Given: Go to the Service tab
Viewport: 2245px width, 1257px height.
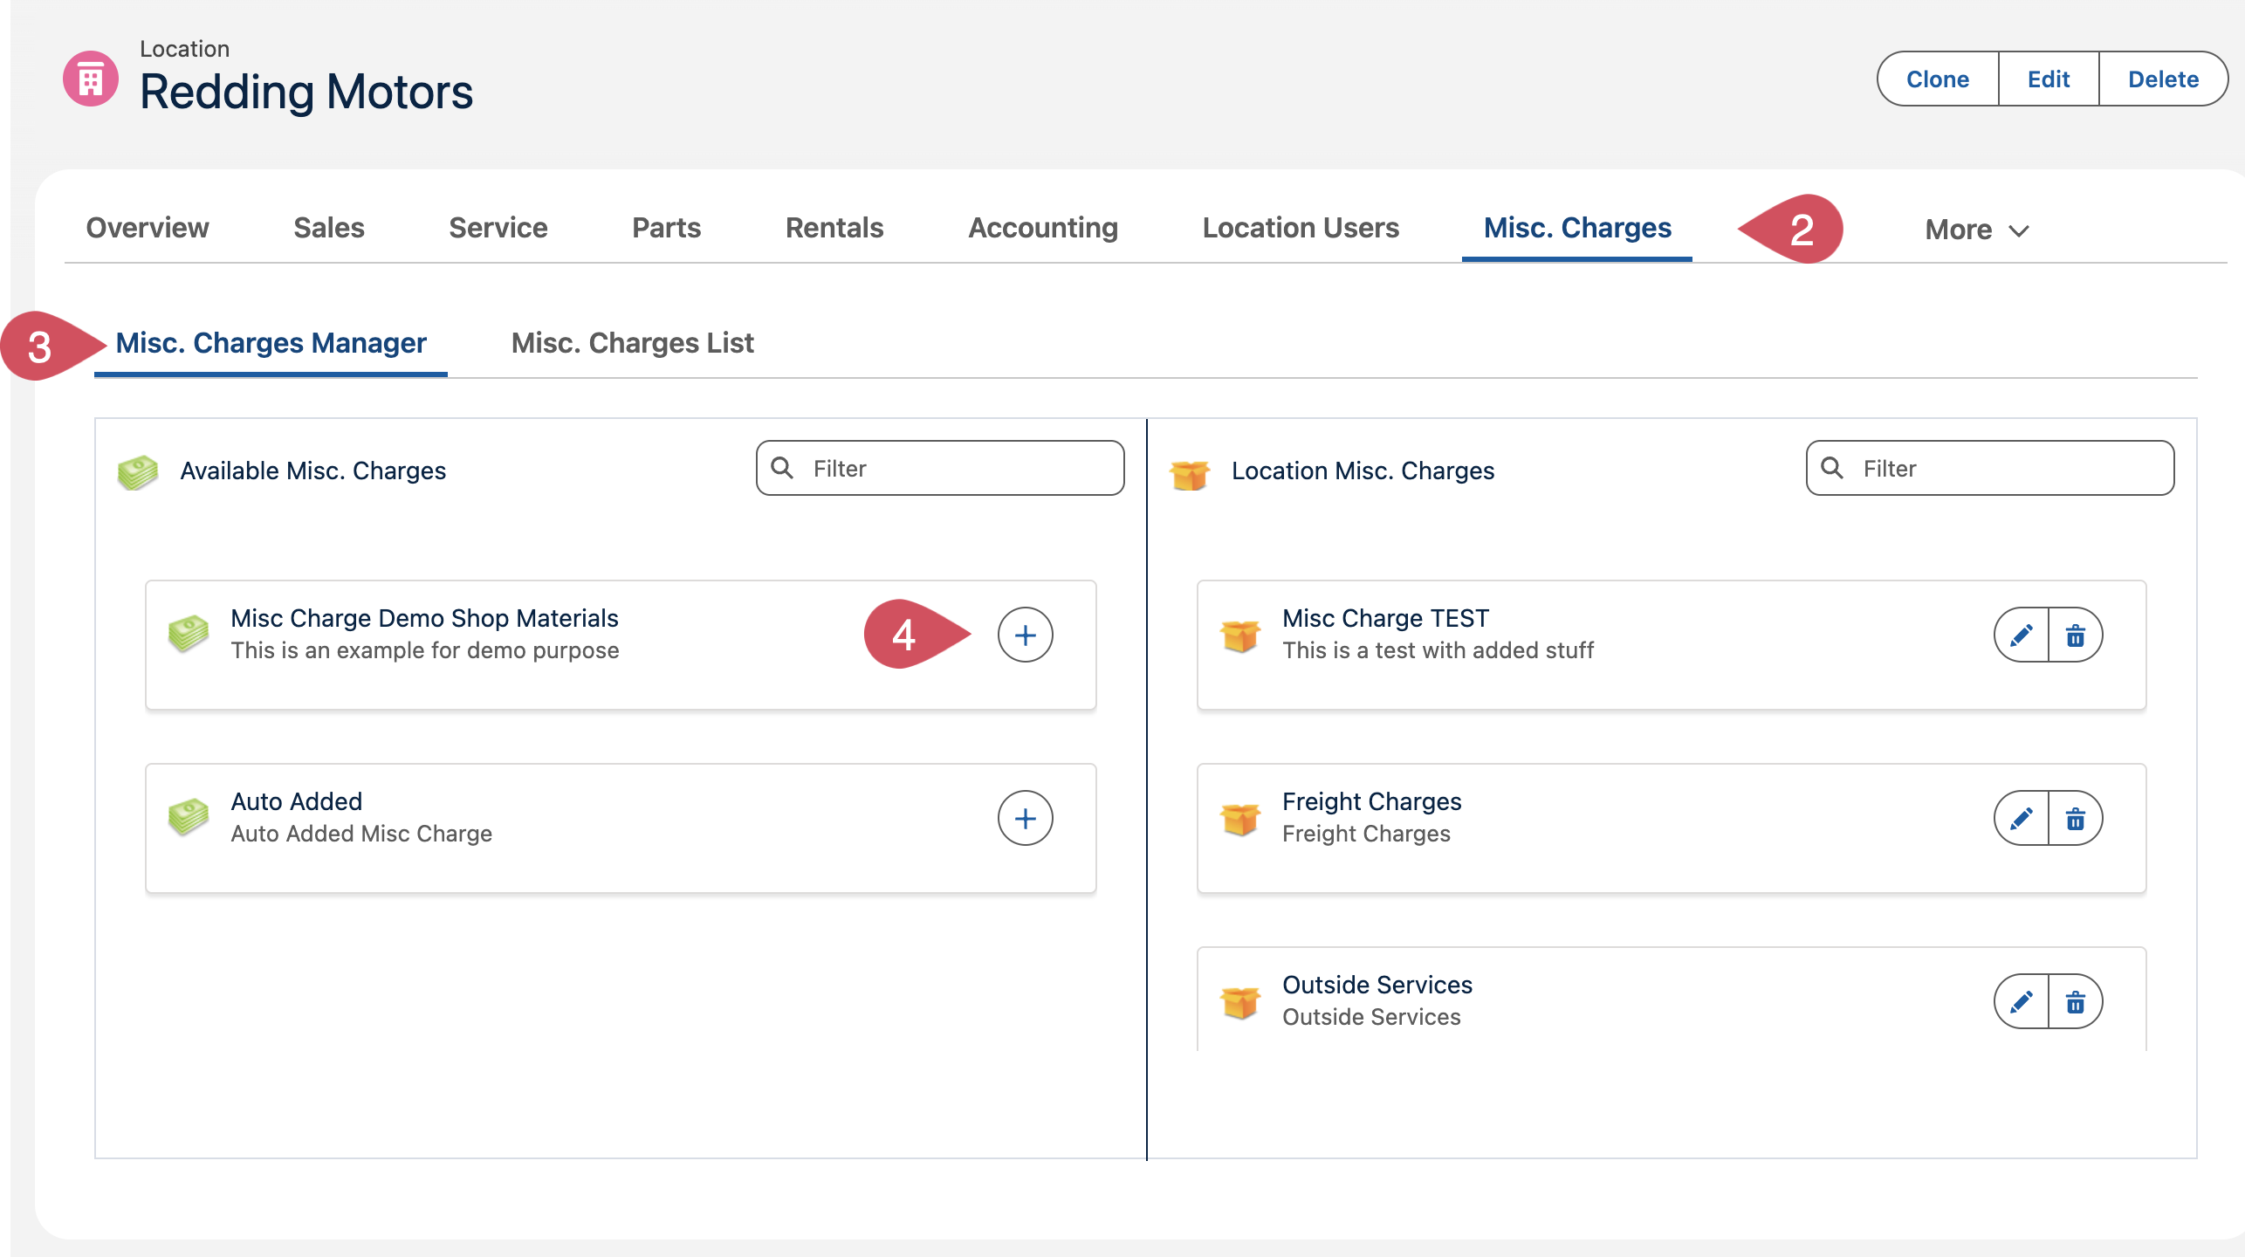Looking at the screenshot, I should click(498, 228).
